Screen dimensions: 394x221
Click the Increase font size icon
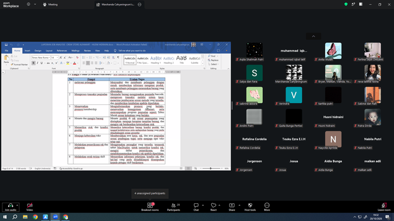[x=61, y=58]
